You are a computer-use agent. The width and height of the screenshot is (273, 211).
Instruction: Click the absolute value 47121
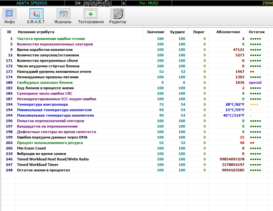point(239,50)
